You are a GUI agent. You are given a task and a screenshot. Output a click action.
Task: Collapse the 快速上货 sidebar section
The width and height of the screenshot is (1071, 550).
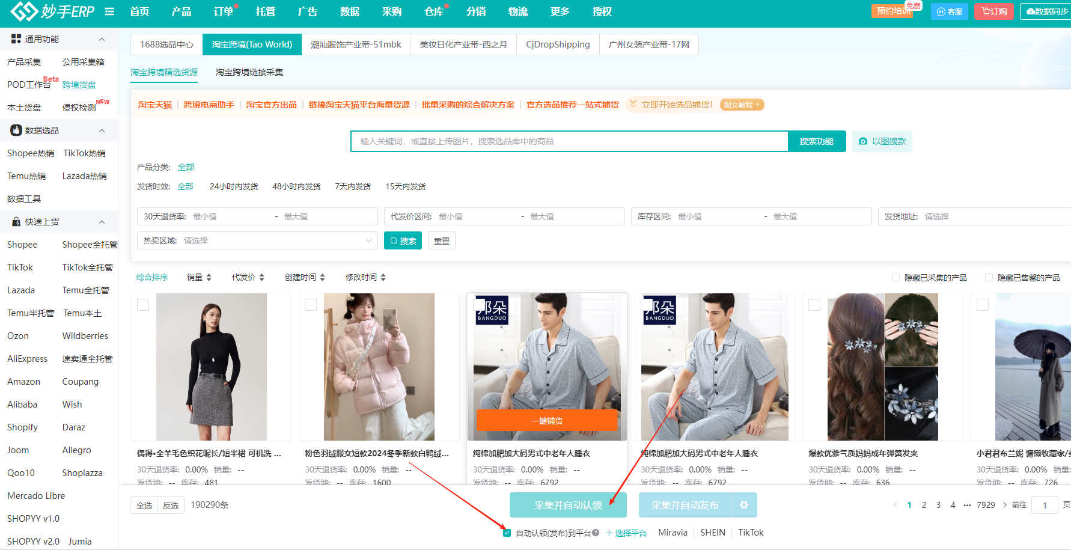tap(102, 222)
